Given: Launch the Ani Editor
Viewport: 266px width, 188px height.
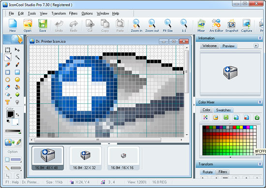Looking at the screenshot, I should point(216,26).
